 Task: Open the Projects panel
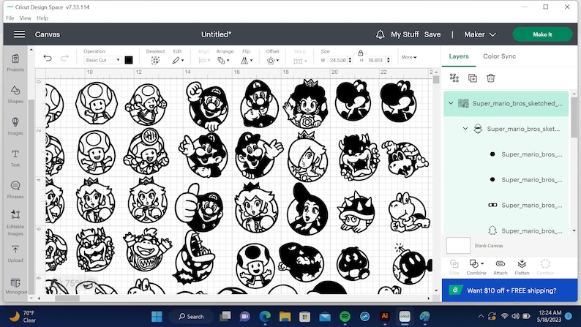click(15, 63)
